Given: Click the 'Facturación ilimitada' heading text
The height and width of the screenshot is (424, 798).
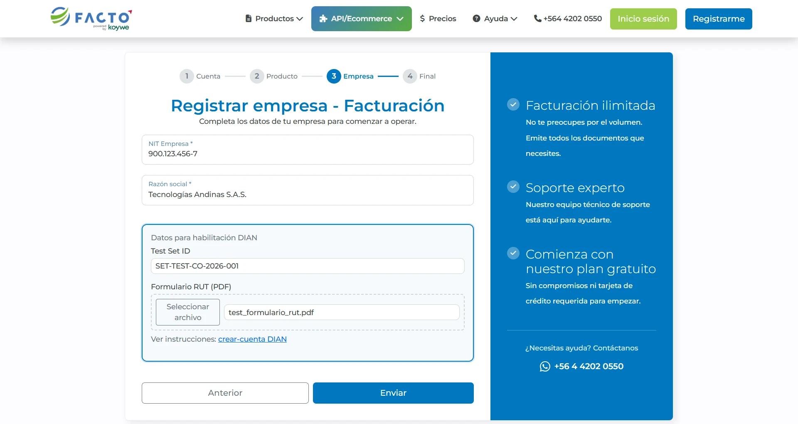Looking at the screenshot, I should 590,105.
